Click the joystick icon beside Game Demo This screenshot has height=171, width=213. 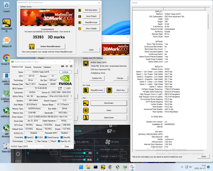(86, 118)
